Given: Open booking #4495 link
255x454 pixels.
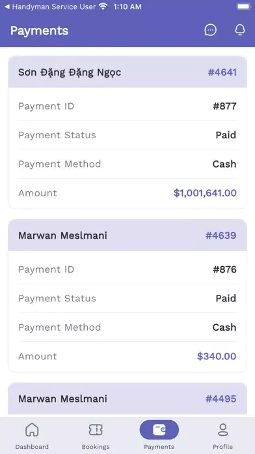Looking at the screenshot, I should pos(221,399).
